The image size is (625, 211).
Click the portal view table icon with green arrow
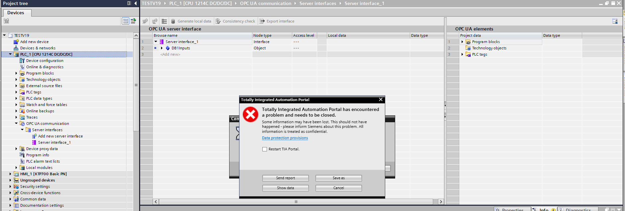[x=133, y=21]
